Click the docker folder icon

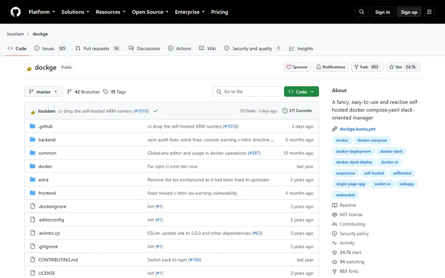[33, 166]
